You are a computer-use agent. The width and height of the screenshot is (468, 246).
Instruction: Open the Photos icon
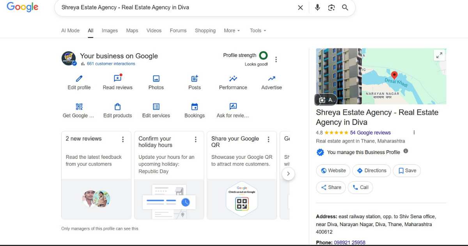[156, 79]
